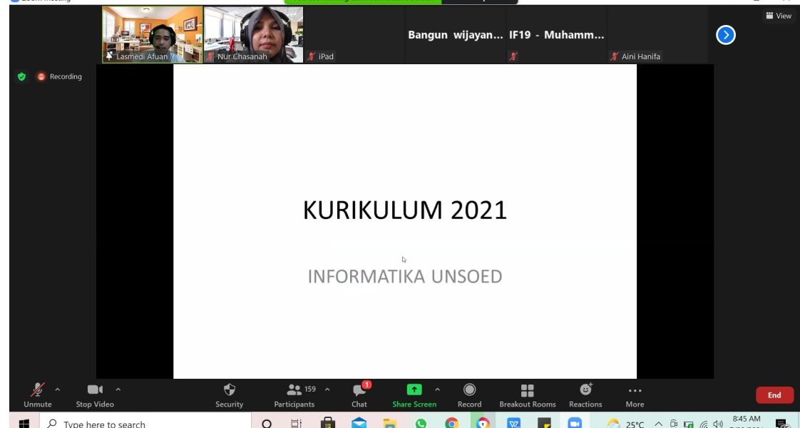Open the Windows Start menu
Image resolution: width=800 pixels, height=428 pixels.
click(x=24, y=424)
